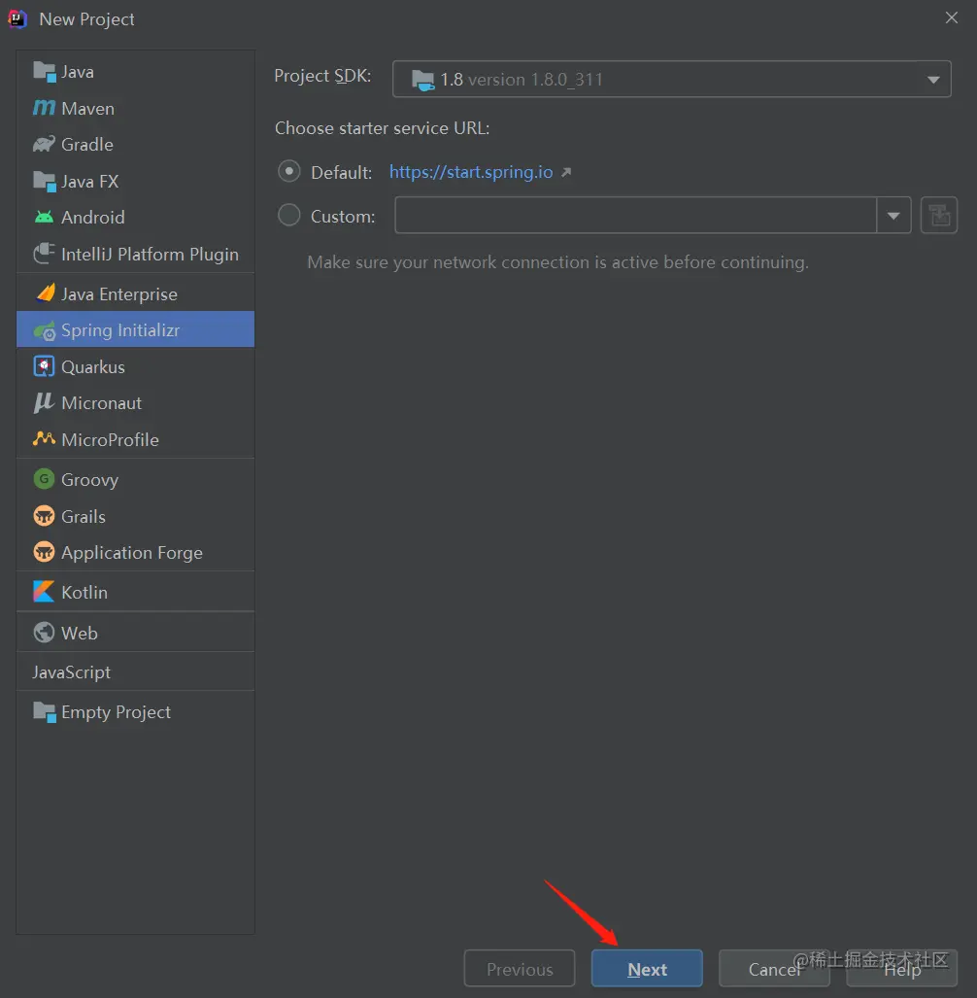Image resolution: width=977 pixels, height=998 pixels.
Task: Click the Grails icon
Action: point(44,516)
